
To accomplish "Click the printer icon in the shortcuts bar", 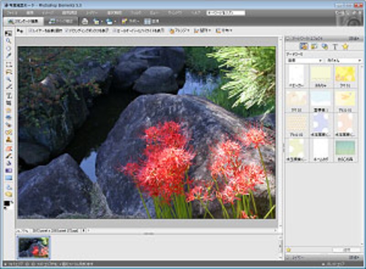I will coord(85,21).
